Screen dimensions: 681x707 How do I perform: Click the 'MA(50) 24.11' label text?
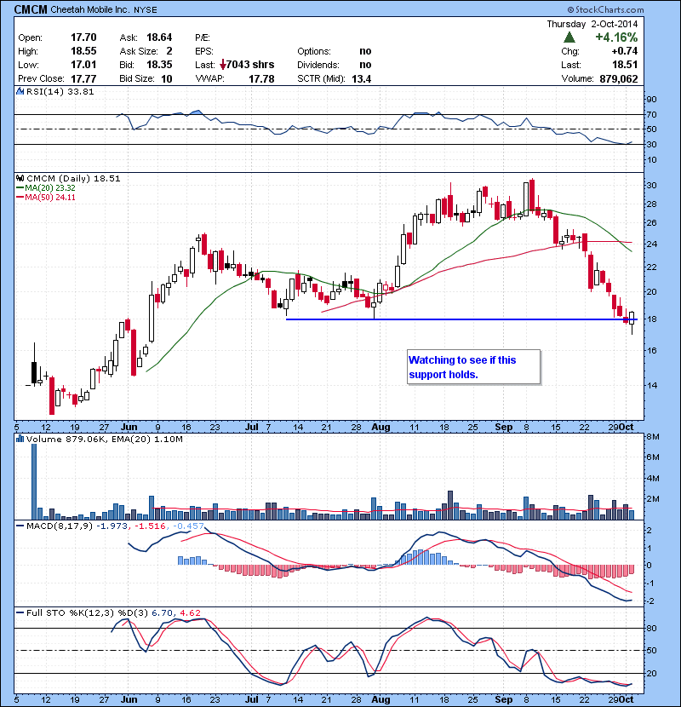50,198
